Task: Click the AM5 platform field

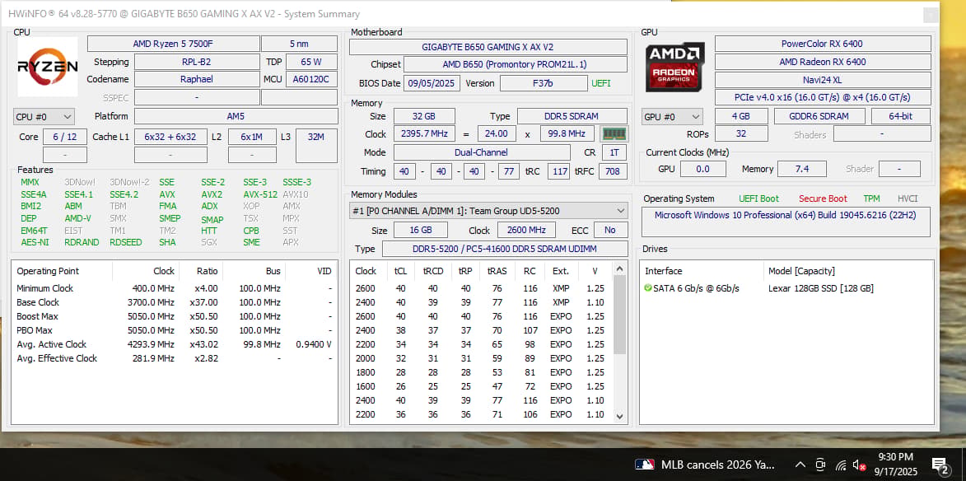Action: coord(236,116)
